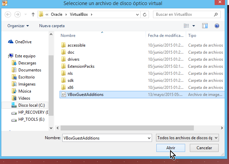Select the sdk folder
This screenshot has width=229, height=164.
pyautogui.click(x=67, y=80)
